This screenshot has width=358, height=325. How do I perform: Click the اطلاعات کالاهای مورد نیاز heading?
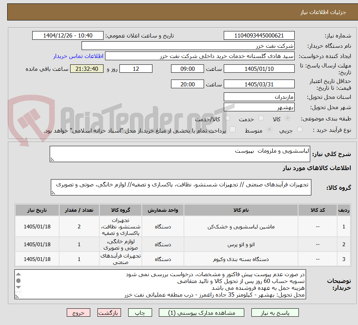(x=317, y=168)
